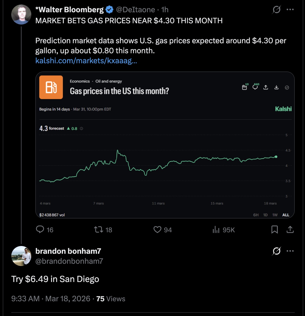Ask Grok about brandon bonham7's reply

point(276,251)
